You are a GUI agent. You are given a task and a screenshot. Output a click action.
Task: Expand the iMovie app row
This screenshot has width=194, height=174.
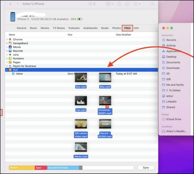click(7, 47)
